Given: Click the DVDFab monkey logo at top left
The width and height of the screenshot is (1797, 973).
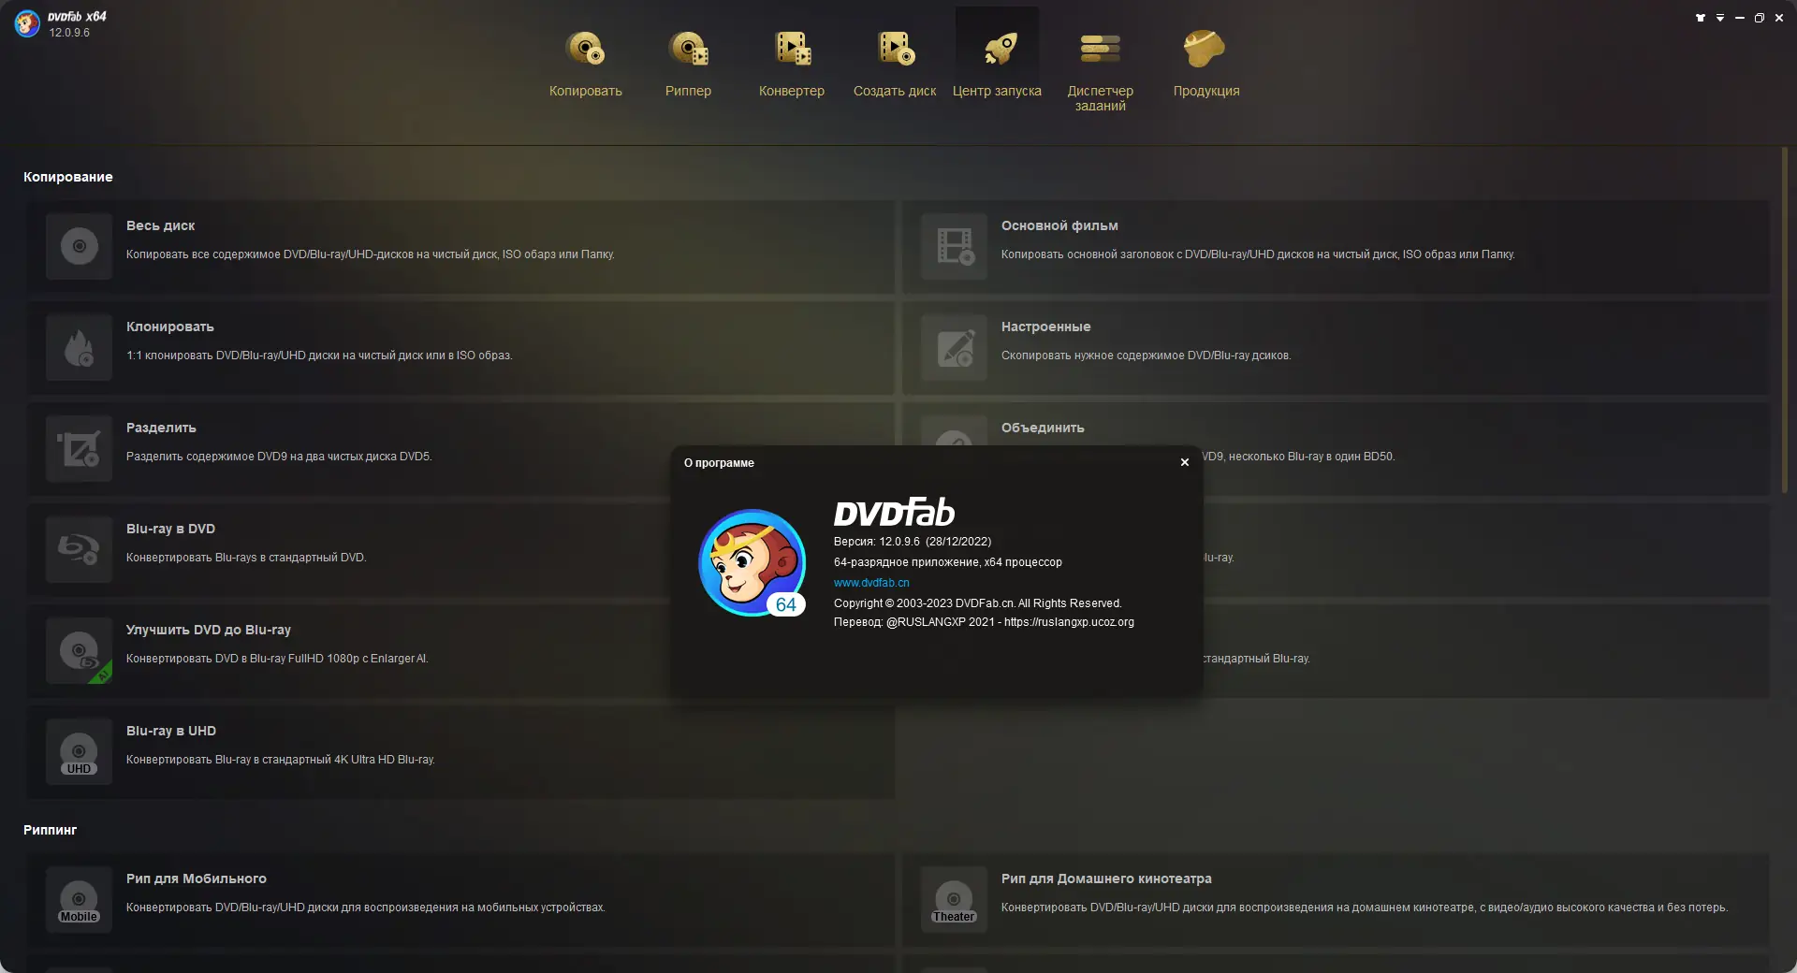Looking at the screenshot, I should click(x=27, y=23).
